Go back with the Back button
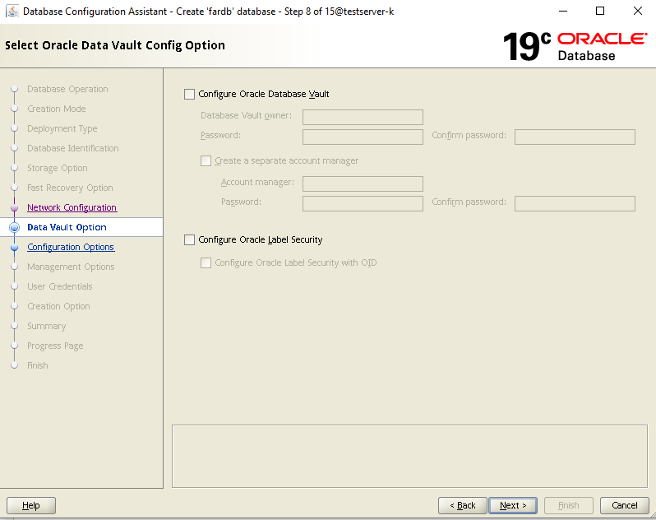The height and width of the screenshot is (520, 656). point(462,505)
